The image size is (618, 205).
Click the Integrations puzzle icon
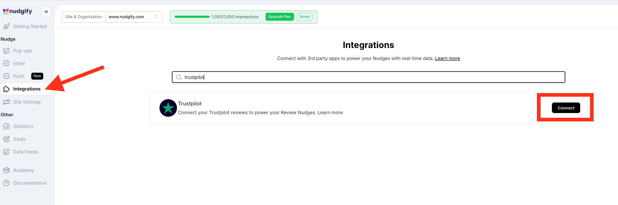pyautogui.click(x=6, y=89)
